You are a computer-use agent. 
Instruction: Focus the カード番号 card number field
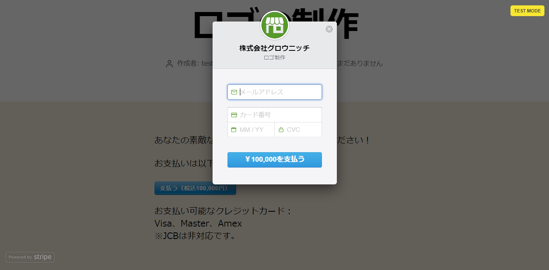point(275,115)
